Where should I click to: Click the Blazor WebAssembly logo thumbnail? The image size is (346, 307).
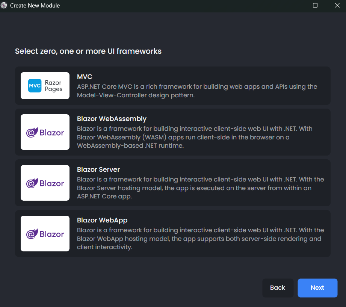[x=45, y=132]
